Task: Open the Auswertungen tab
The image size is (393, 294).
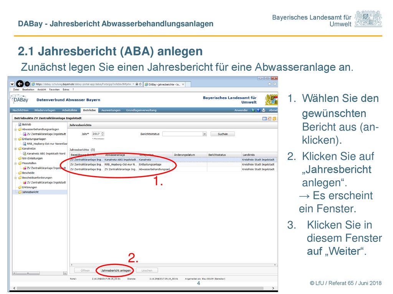Action: (111, 110)
